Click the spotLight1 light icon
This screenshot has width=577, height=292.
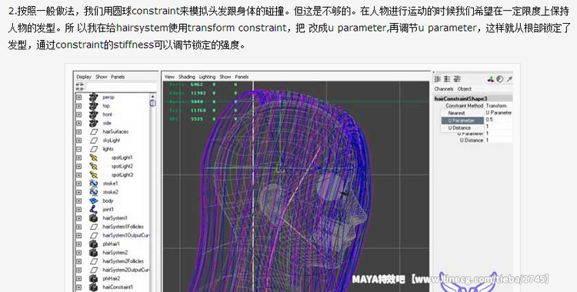pyautogui.click(x=94, y=158)
